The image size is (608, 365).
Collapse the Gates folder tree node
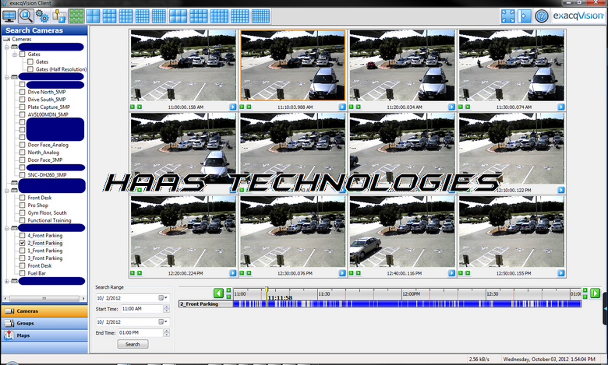[x=15, y=54]
